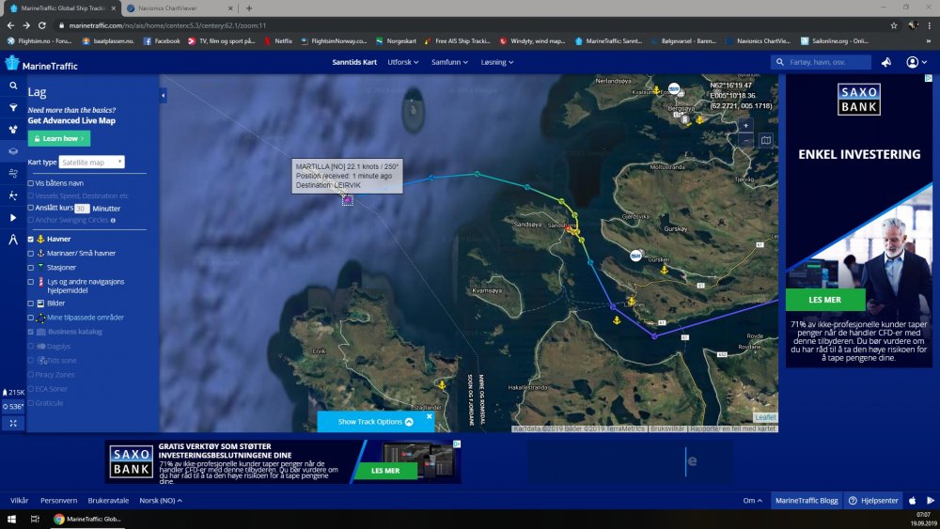
Task: Collapse the Lag side panel arrow
Action: [163, 95]
